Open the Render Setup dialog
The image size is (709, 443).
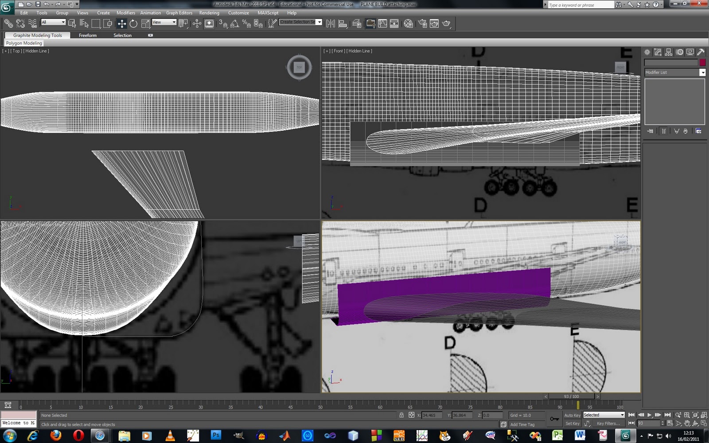(x=422, y=23)
